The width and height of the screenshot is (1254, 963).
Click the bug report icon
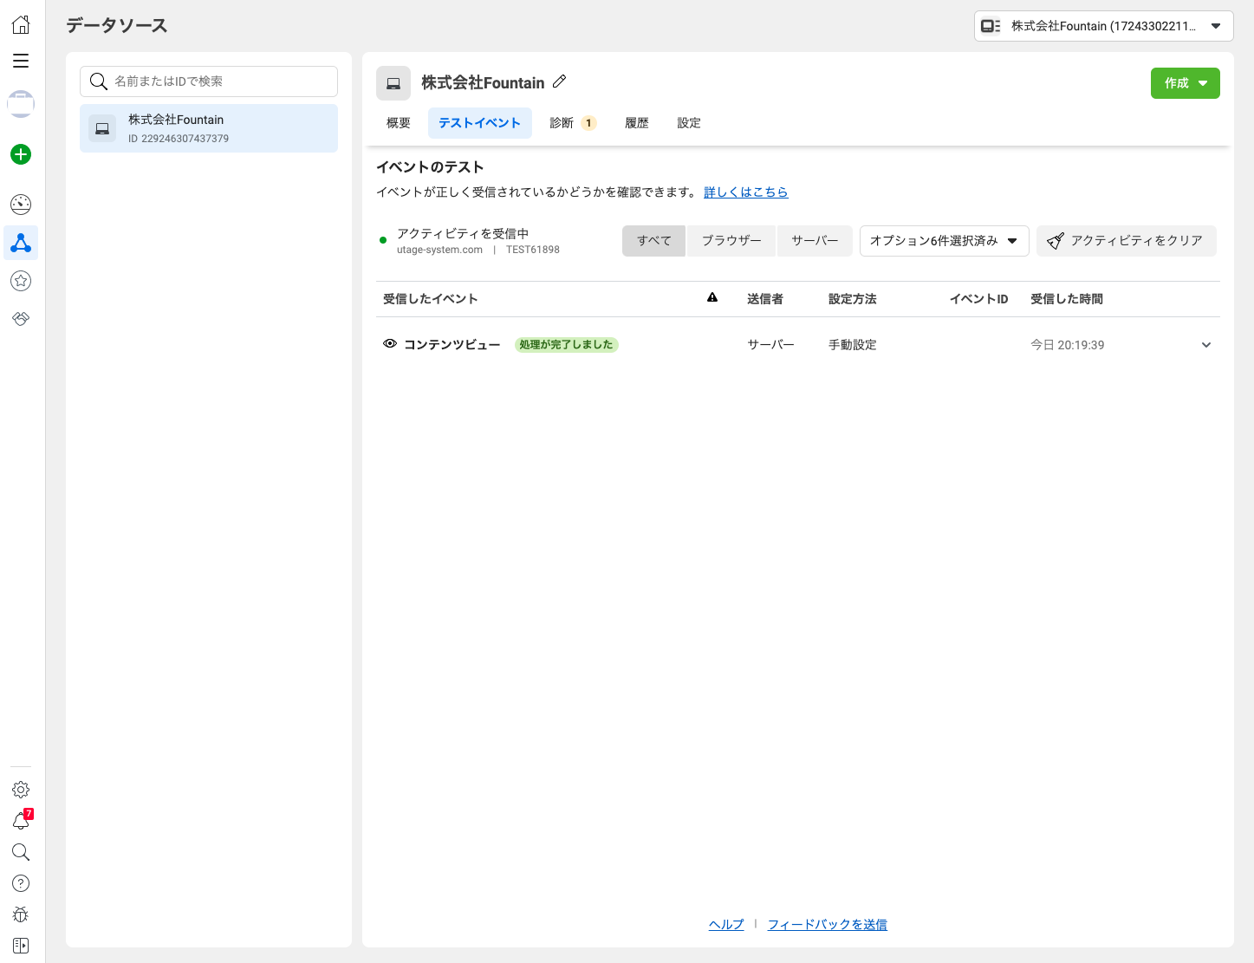[x=21, y=914]
